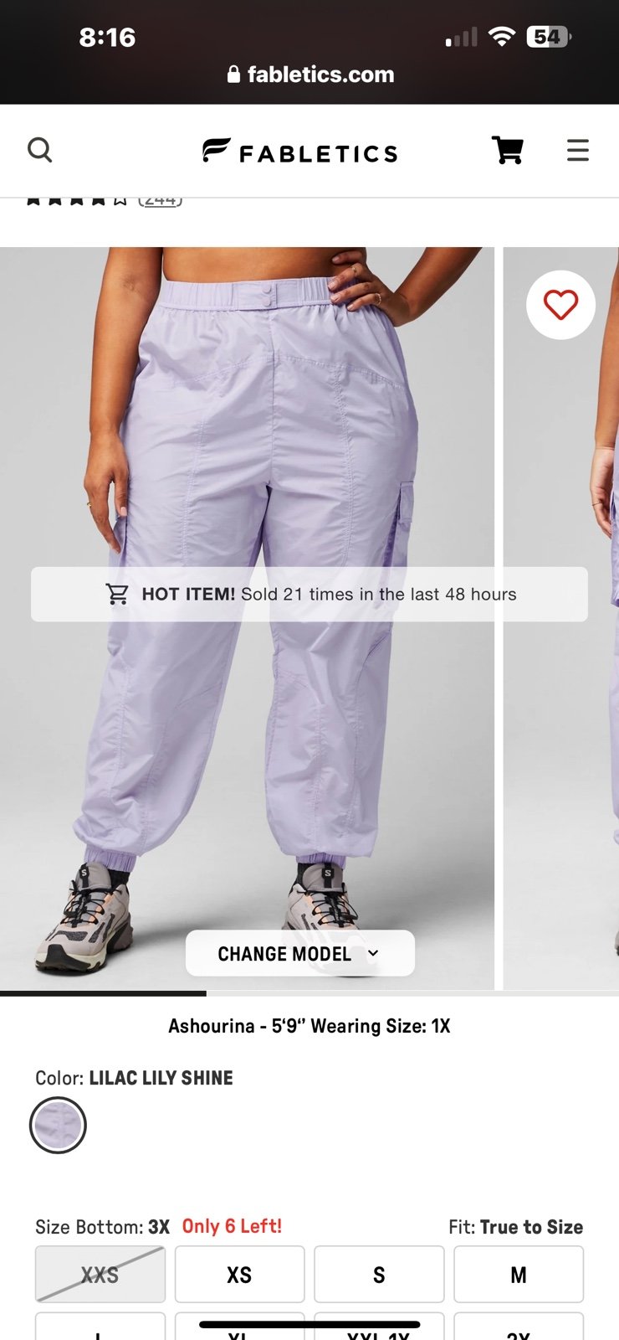Select the Lilac Lily Shine color swatch
Image resolution: width=619 pixels, height=1340 pixels.
click(58, 1125)
